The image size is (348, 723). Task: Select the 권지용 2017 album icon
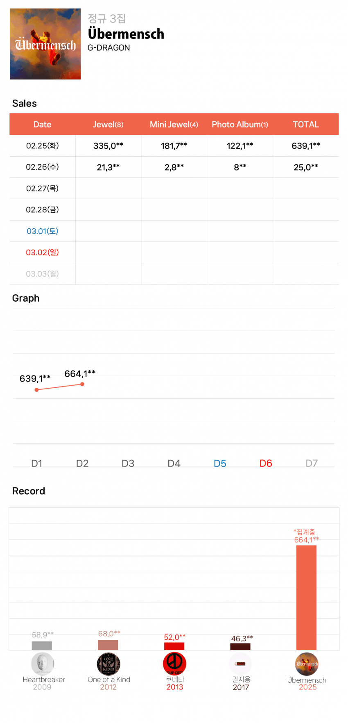[x=240, y=664]
